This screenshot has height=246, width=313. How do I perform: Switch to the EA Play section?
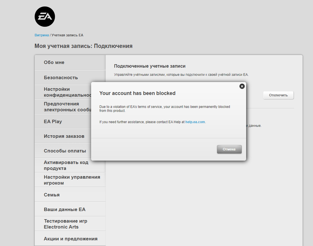coord(53,121)
